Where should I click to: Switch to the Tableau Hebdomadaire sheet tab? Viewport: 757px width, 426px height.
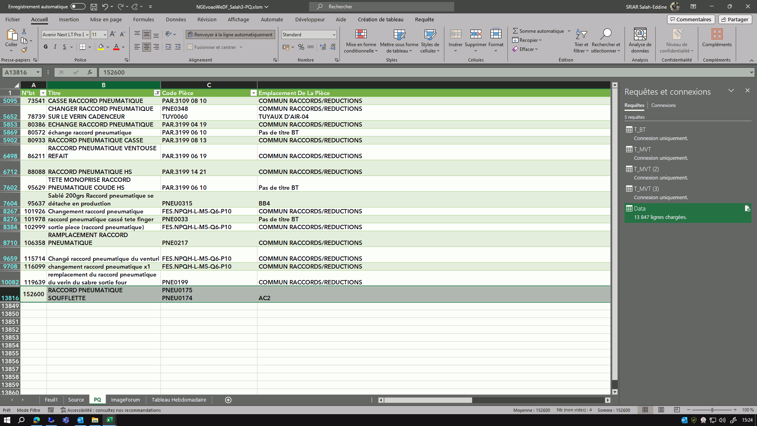(x=179, y=400)
